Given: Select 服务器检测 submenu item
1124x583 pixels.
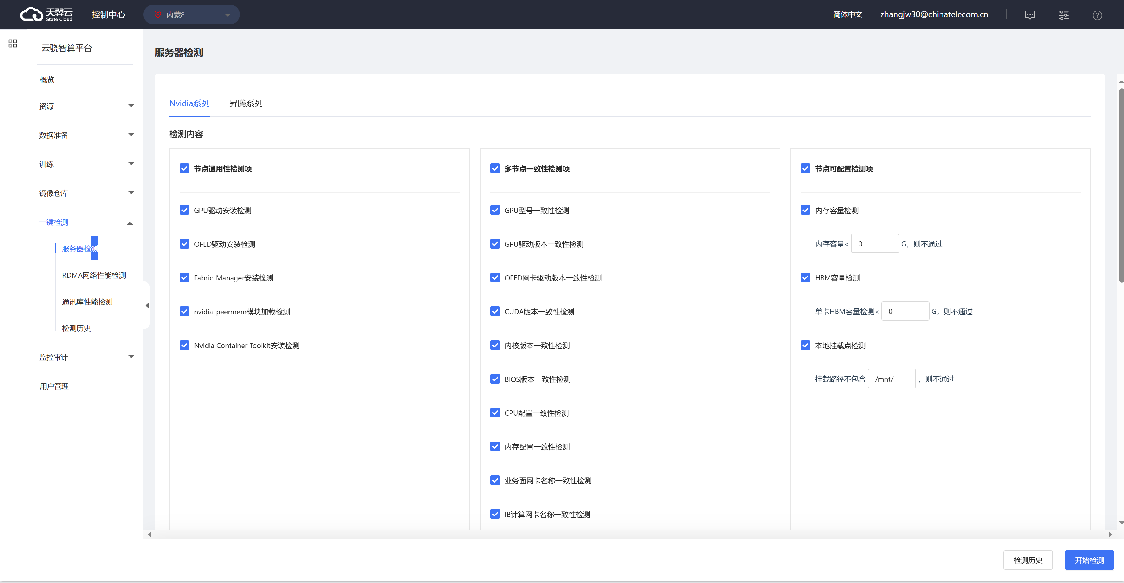Looking at the screenshot, I should (x=80, y=249).
